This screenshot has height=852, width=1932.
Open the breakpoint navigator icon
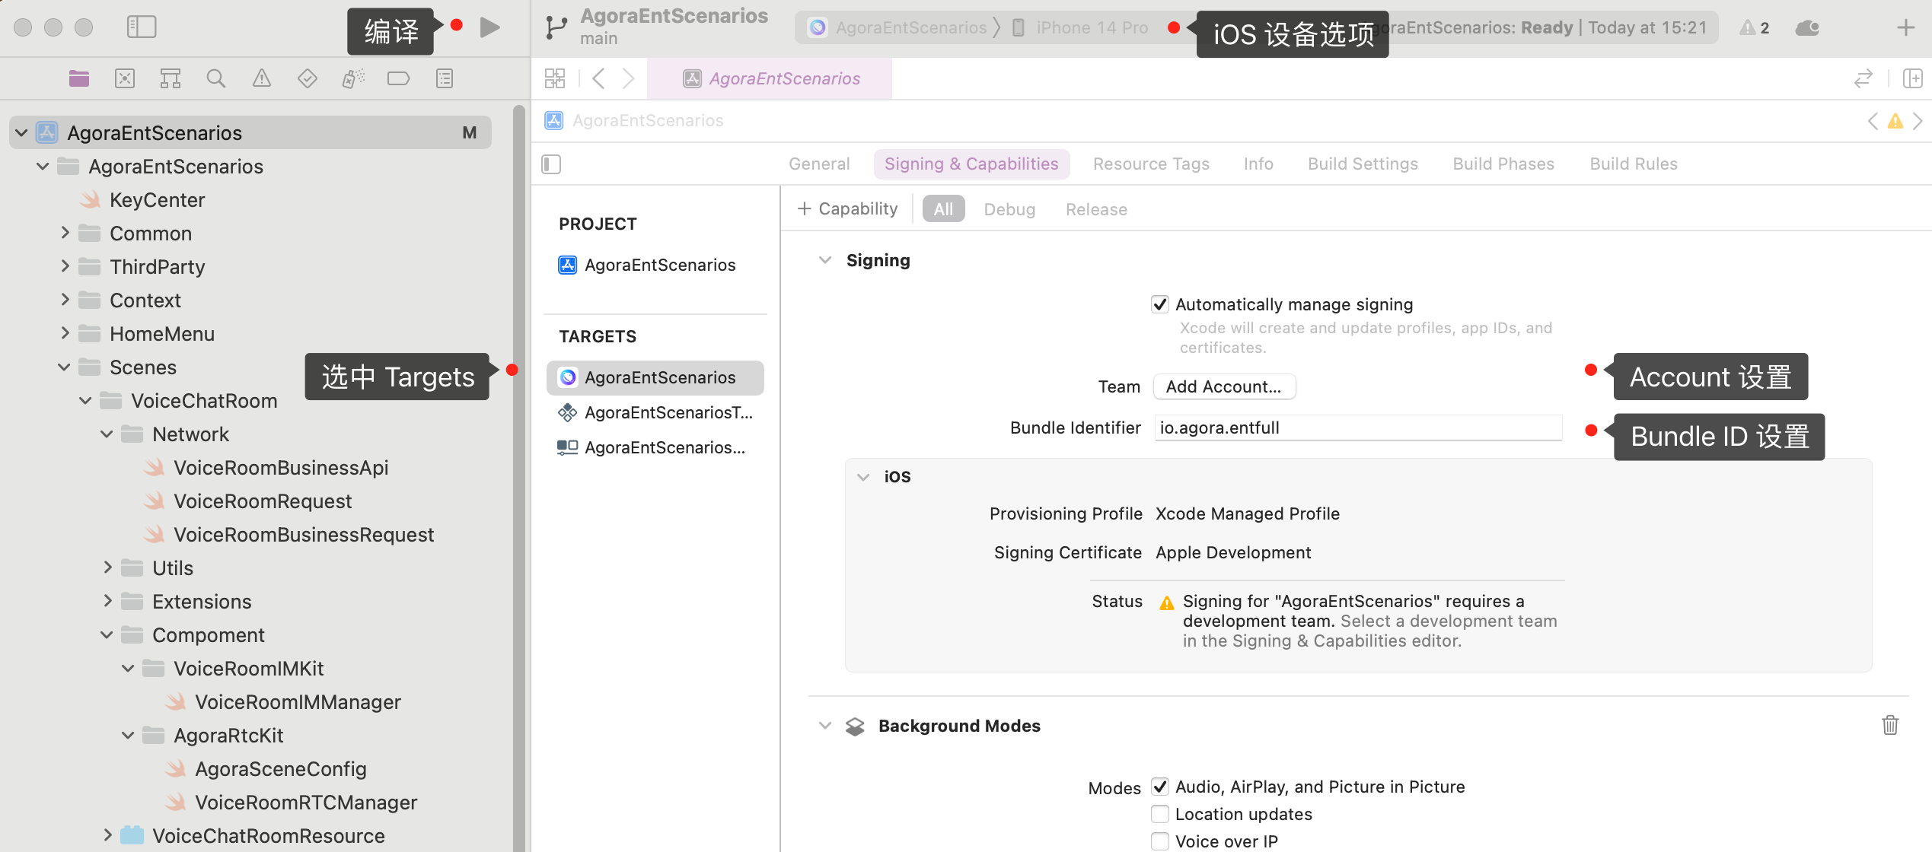pos(399,78)
